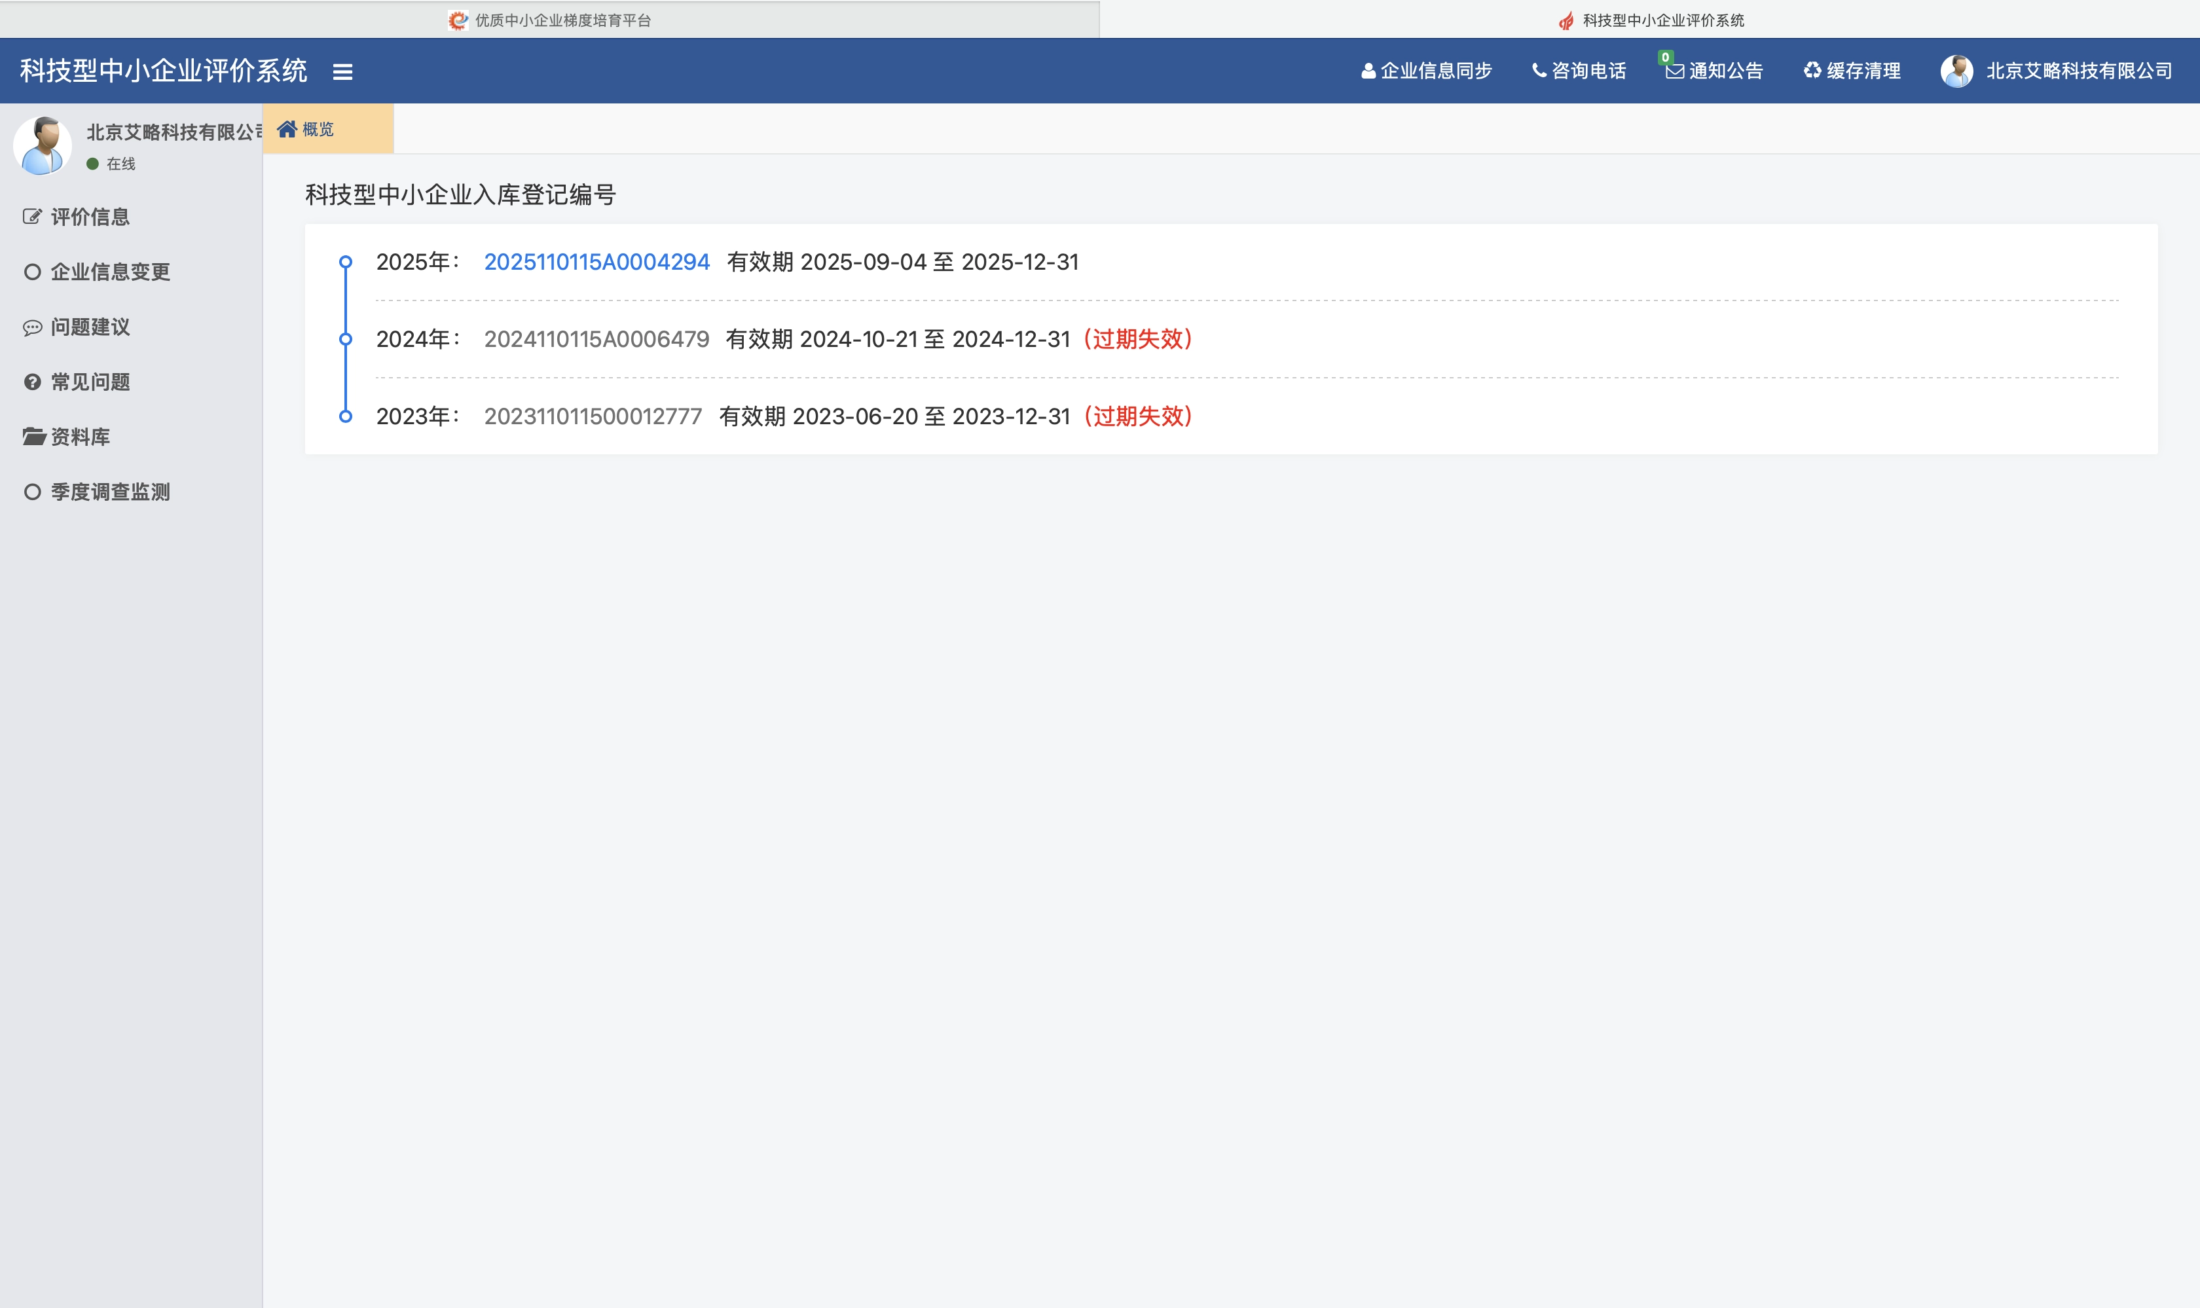The height and width of the screenshot is (1308, 2200).
Task: Click the 2024年 timeline marker dot
Action: tap(346, 339)
